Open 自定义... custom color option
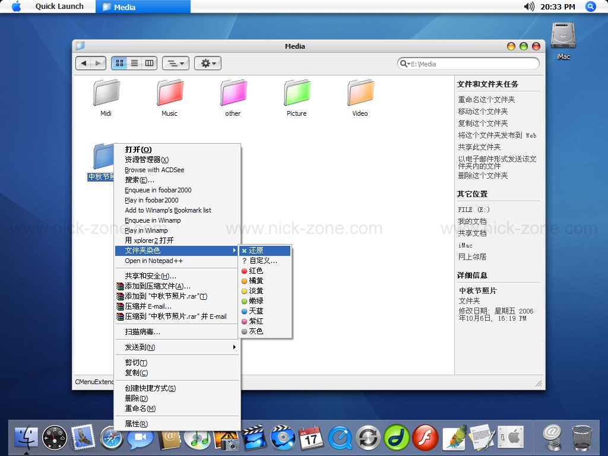Screen dimensions: 608x456 265,261
